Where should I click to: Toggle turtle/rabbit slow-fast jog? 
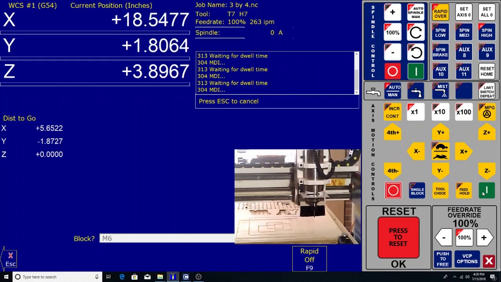(x=440, y=151)
